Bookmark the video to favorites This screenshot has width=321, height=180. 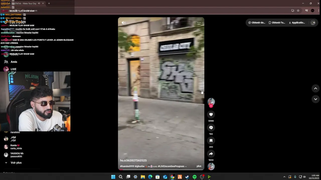point(211,140)
